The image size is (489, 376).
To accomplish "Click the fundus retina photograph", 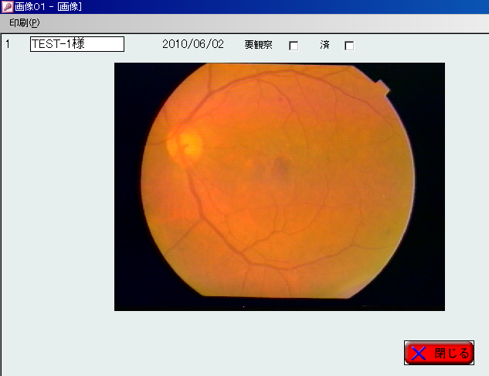I will [x=280, y=186].
